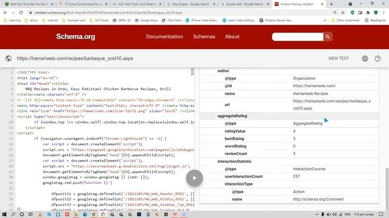389x218 pixels.
Task: Go back with browser back arrow
Action: click(x=5, y=13)
